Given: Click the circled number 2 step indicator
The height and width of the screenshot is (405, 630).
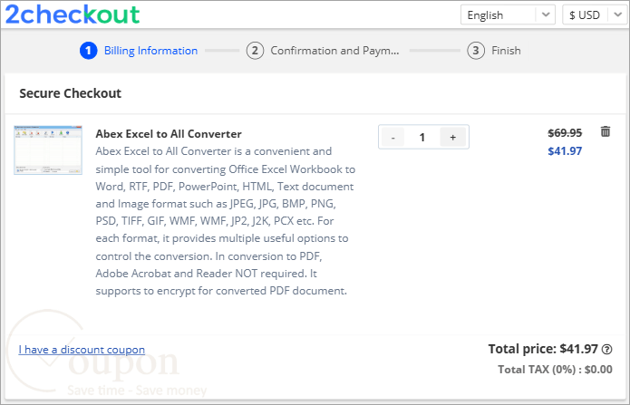Looking at the screenshot, I should tap(255, 51).
